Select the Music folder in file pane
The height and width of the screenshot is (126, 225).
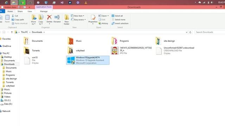point(75,41)
